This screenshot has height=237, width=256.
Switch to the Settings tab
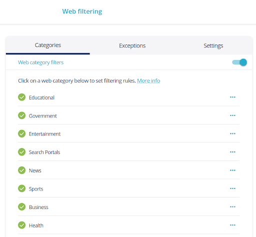click(x=213, y=45)
